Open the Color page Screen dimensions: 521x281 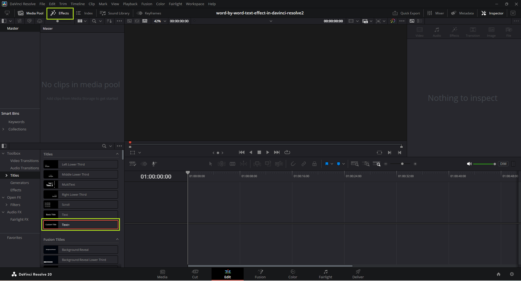[x=293, y=274]
